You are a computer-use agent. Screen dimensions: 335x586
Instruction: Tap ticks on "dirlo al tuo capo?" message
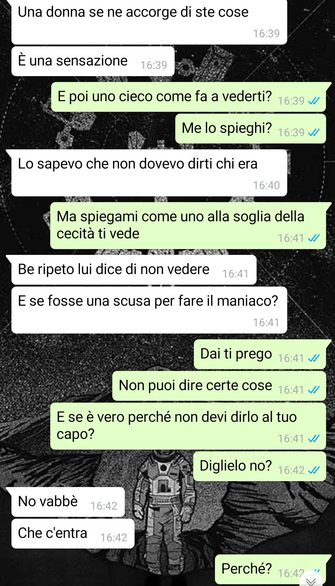314,439
